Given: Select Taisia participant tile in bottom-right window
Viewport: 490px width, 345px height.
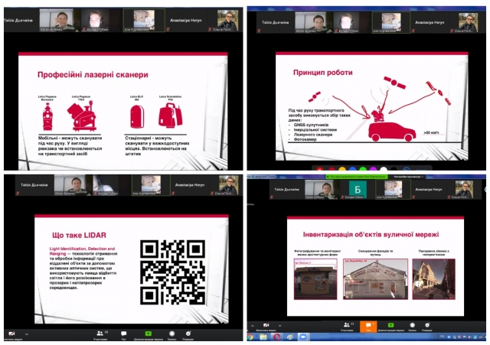Looking at the screenshot, I should [x=286, y=189].
